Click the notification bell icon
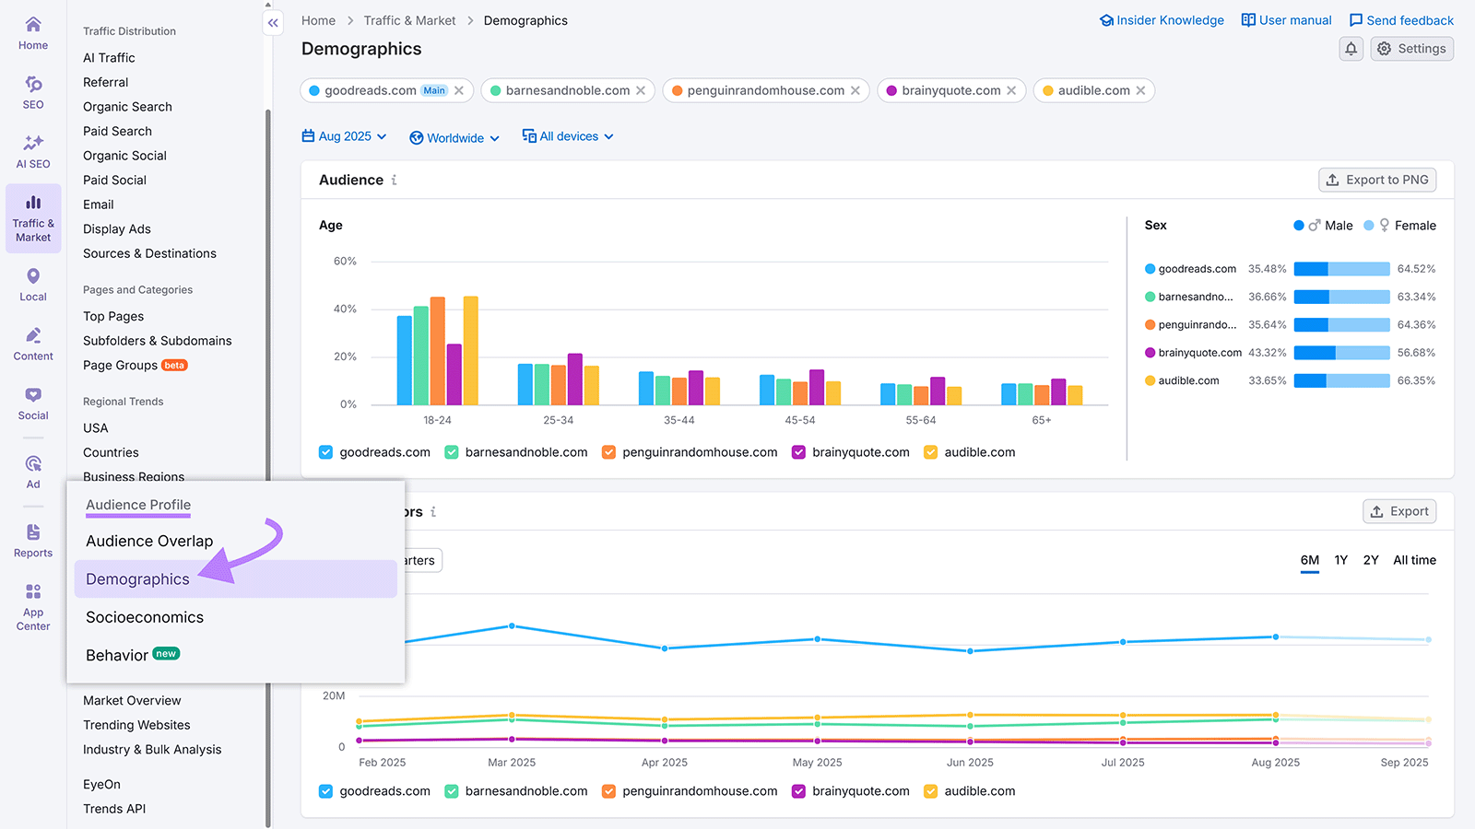 tap(1351, 48)
